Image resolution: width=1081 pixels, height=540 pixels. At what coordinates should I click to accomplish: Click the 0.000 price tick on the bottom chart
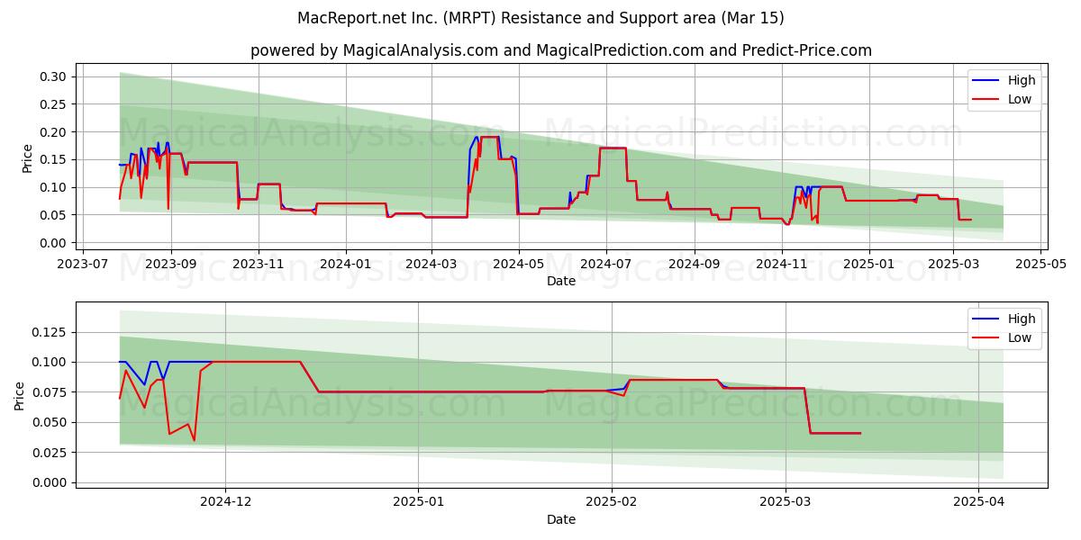50,482
